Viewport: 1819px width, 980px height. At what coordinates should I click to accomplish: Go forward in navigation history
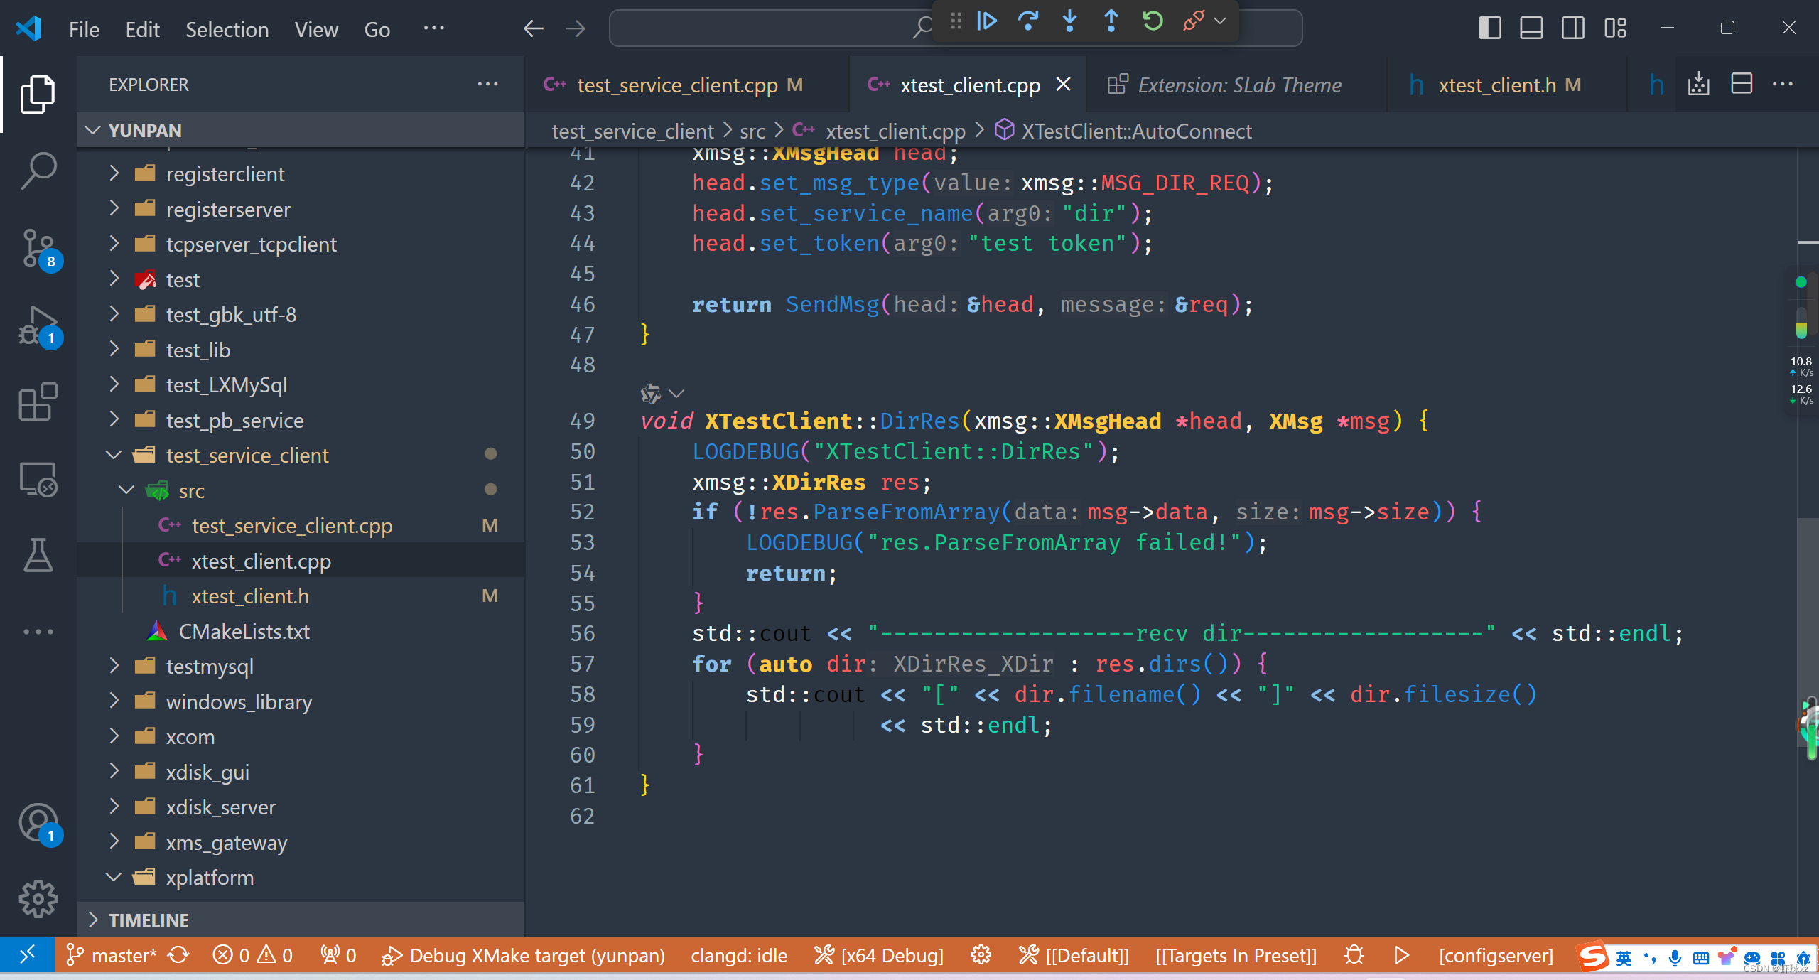(x=575, y=28)
